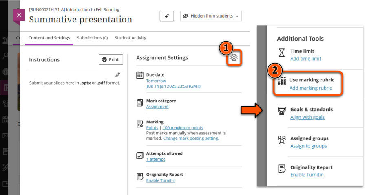This screenshot has height=195, width=367.
Task: Close the assignment panel with X
Action: (x=19, y=16)
